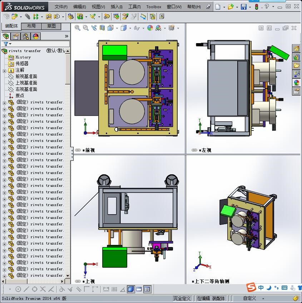302x303 pixels.
Task: Select the 前视基准面 plane in the tree
Action: 26,77
